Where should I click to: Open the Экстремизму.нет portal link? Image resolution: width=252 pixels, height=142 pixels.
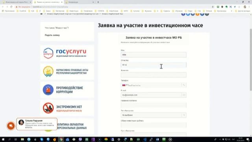67,108
